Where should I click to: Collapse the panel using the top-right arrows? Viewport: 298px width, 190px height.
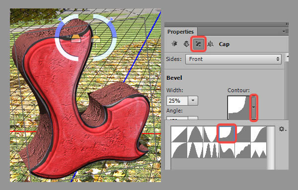tap(287, 24)
